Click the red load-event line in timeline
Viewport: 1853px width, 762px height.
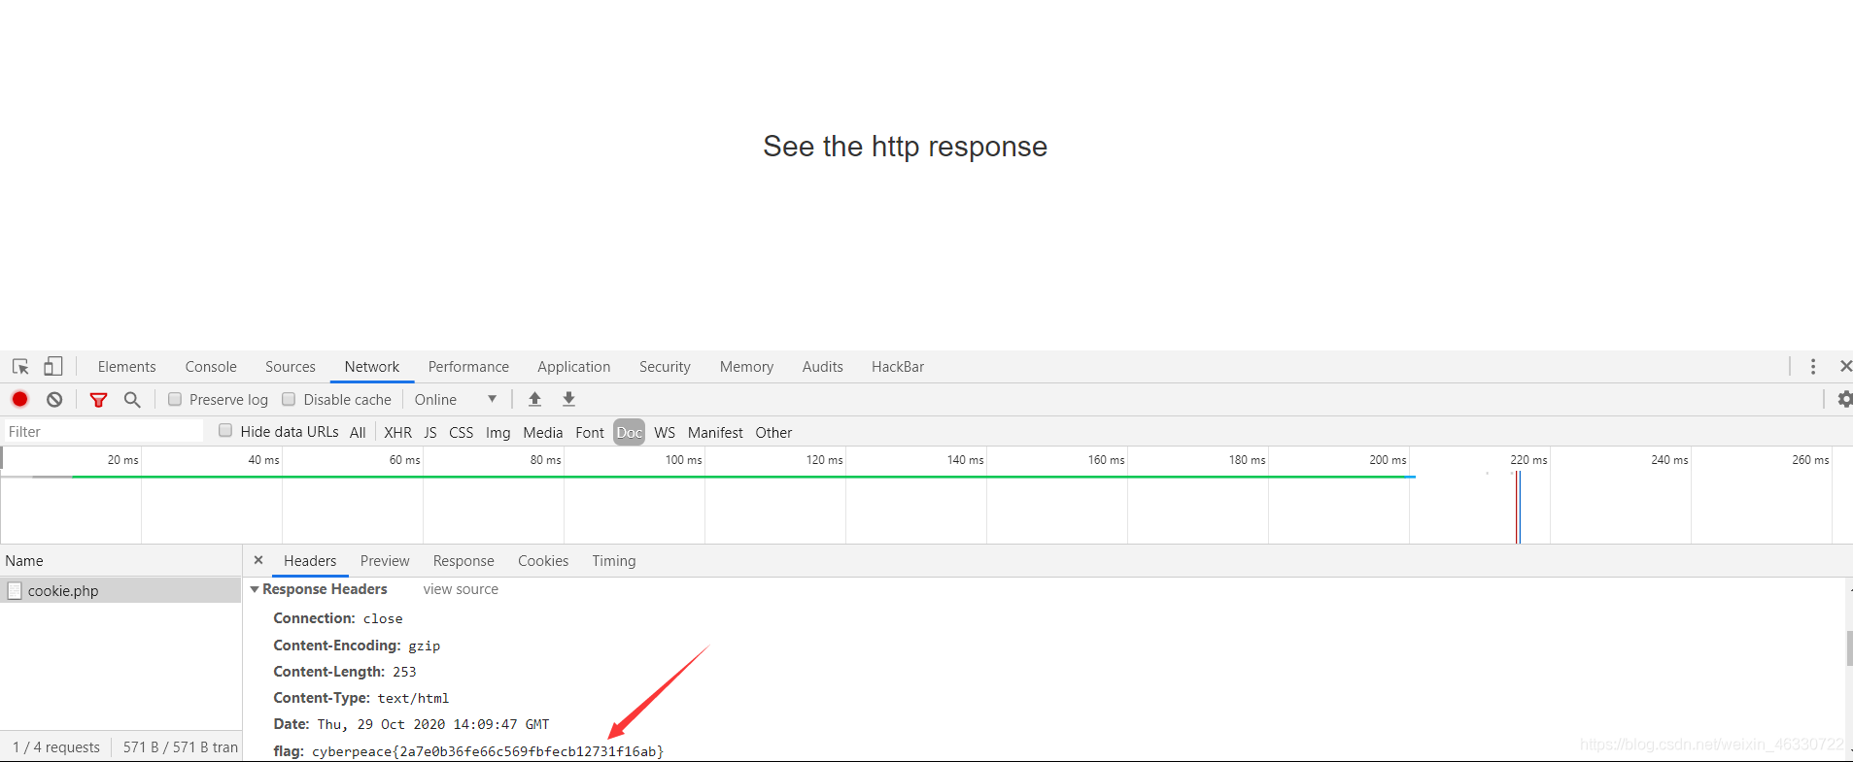tap(1516, 507)
